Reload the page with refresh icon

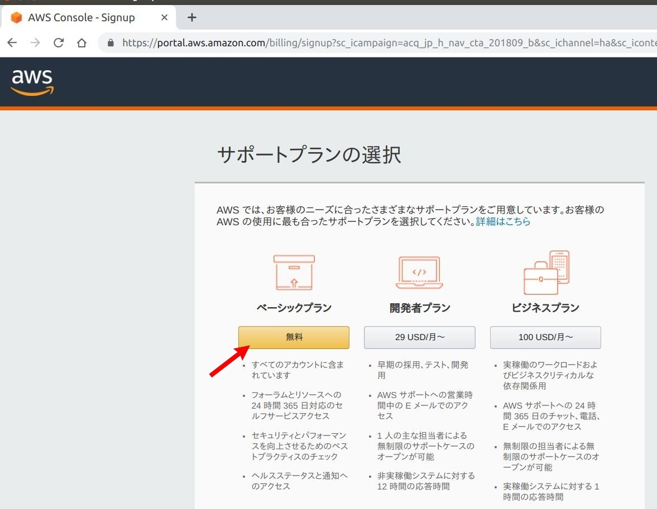coord(59,43)
